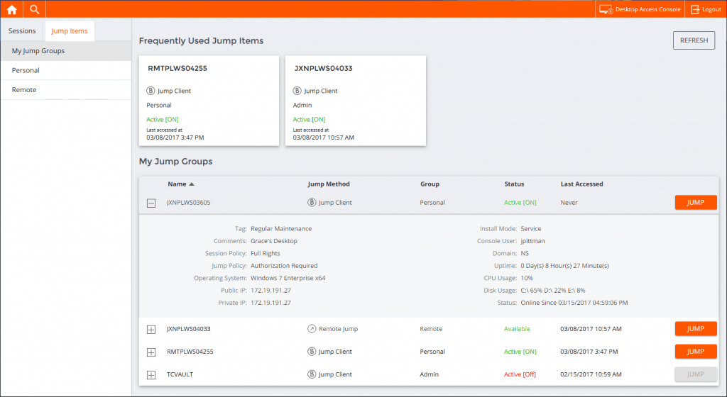Click Jump Client icon on RMTPLWS04255 card

pyautogui.click(x=151, y=91)
